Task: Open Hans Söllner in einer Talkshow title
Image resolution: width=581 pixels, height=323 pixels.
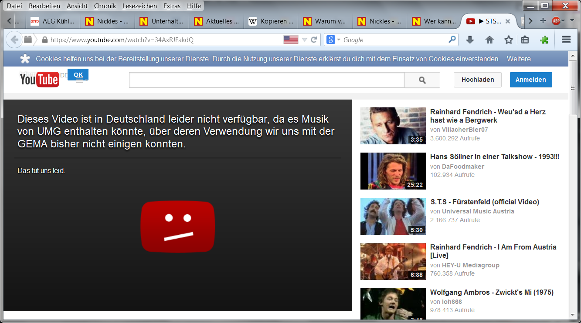Action: (x=495, y=157)
